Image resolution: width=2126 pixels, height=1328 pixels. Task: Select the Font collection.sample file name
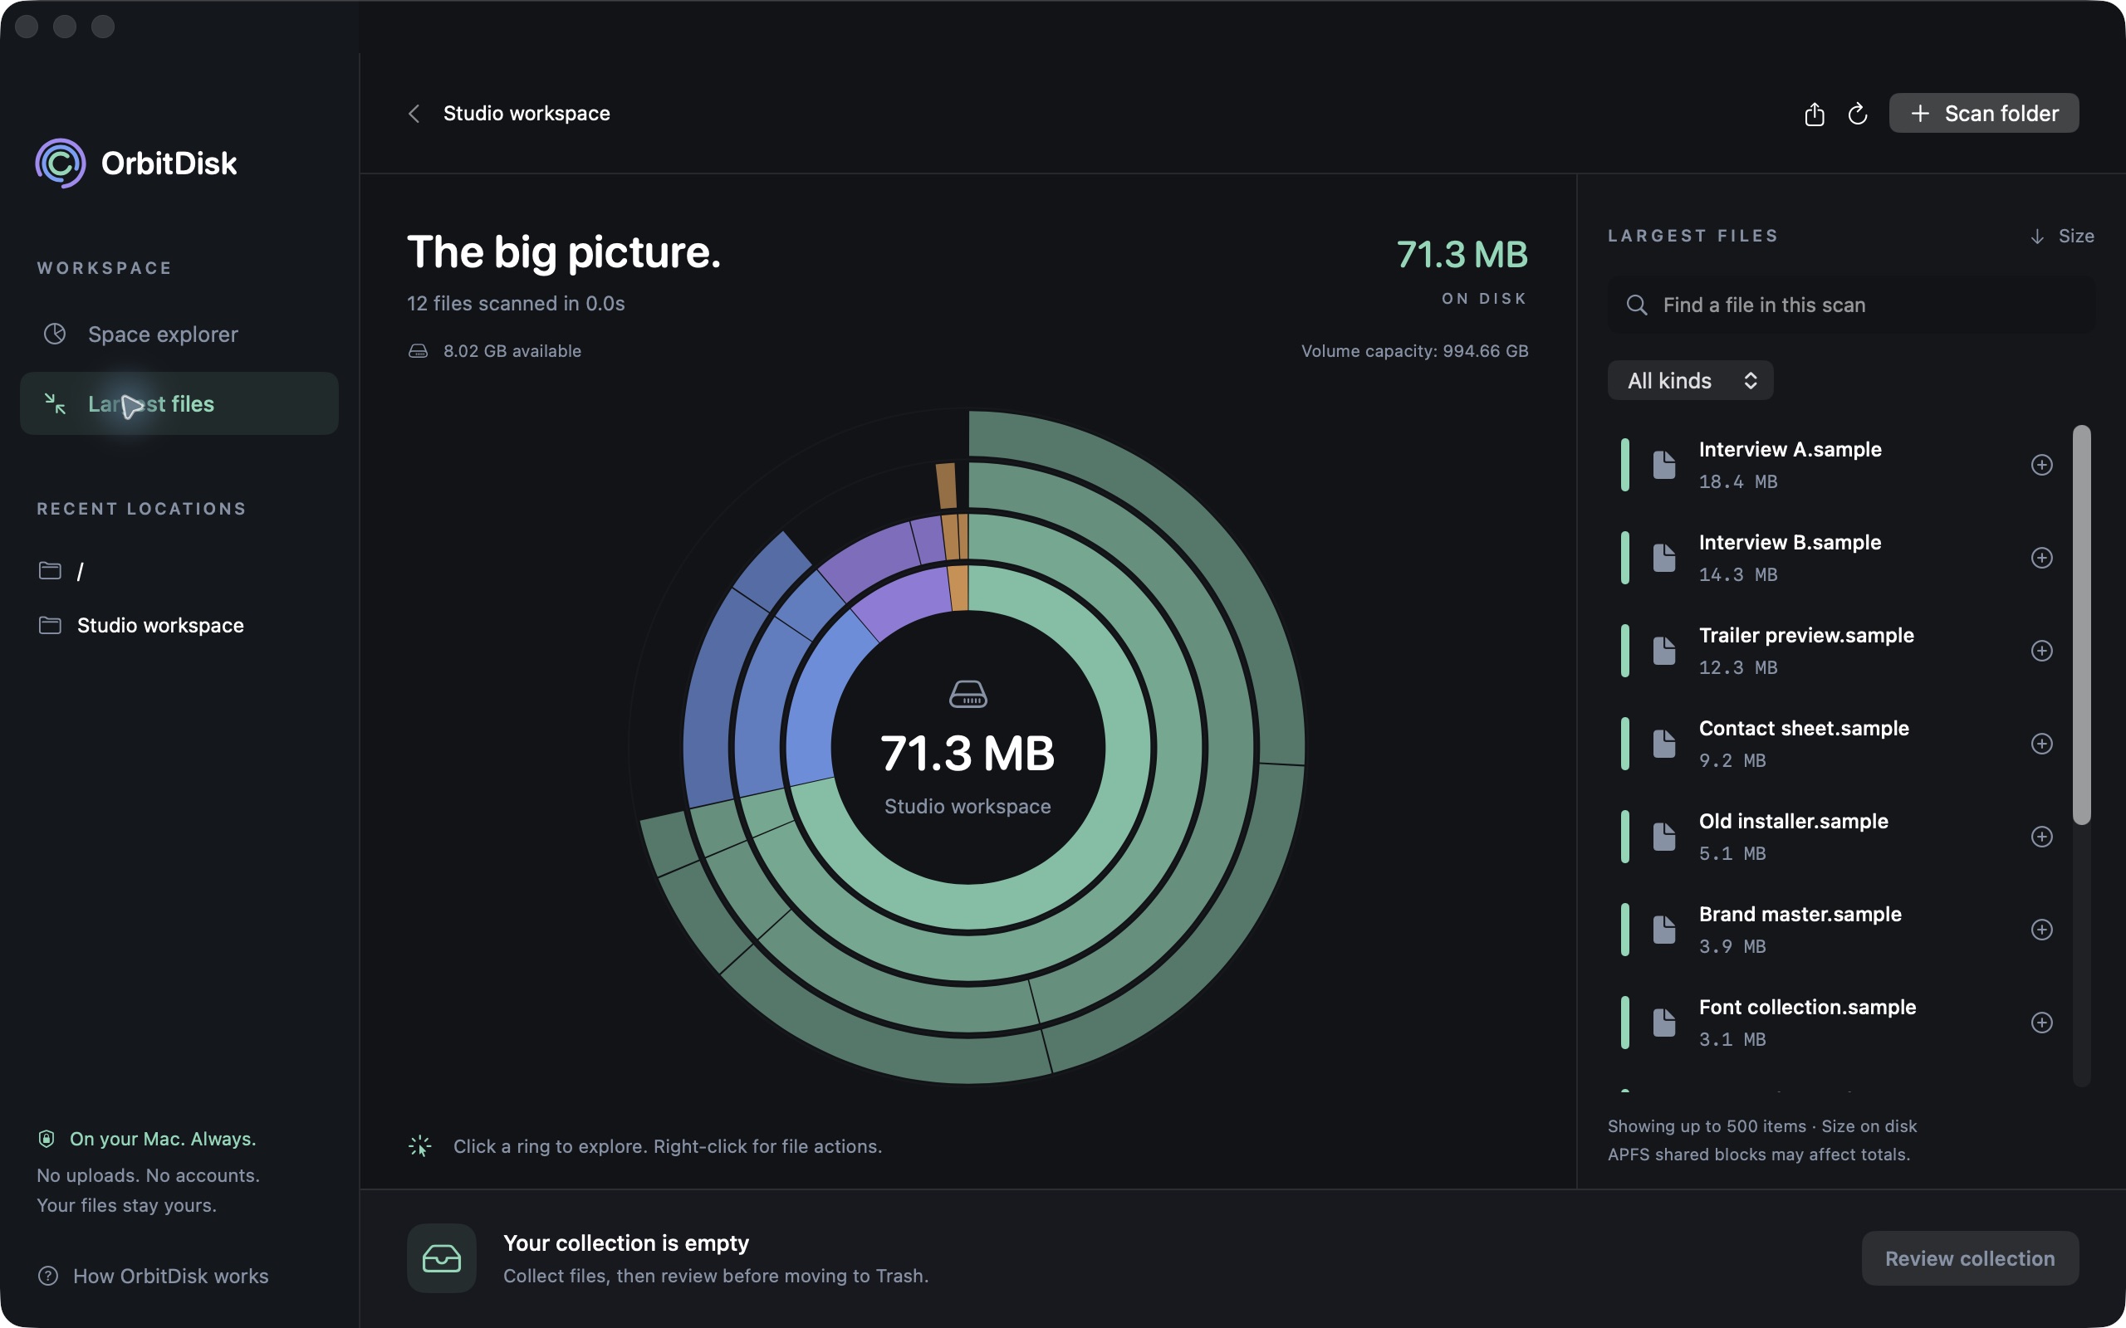coord(1807,1008)
